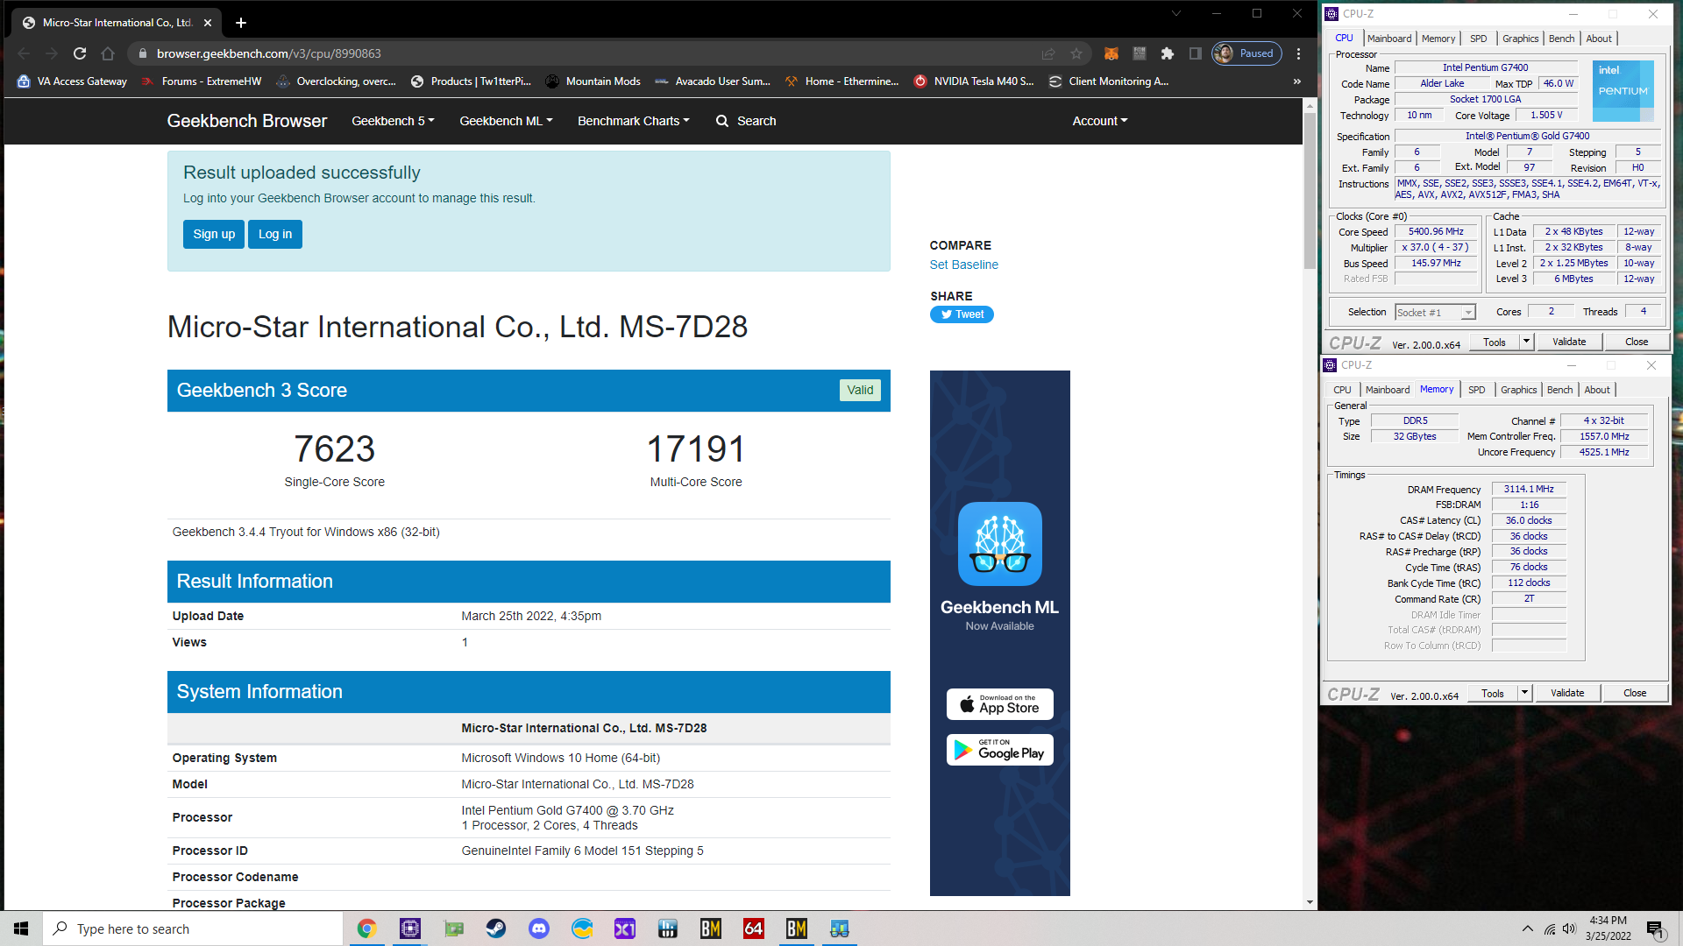Click Close button in lower CPU-Z
The image size is (1683, 946).
click(x=1634, y=693)
